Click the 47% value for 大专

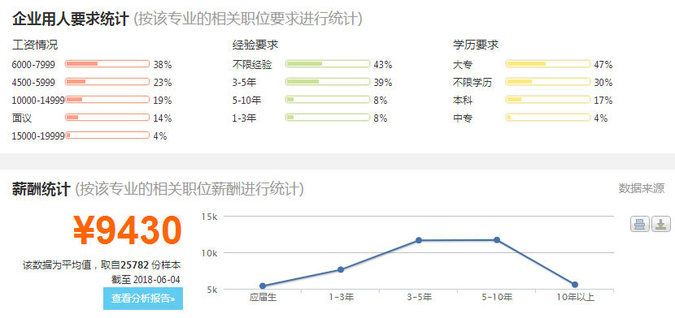click(603, 65)
